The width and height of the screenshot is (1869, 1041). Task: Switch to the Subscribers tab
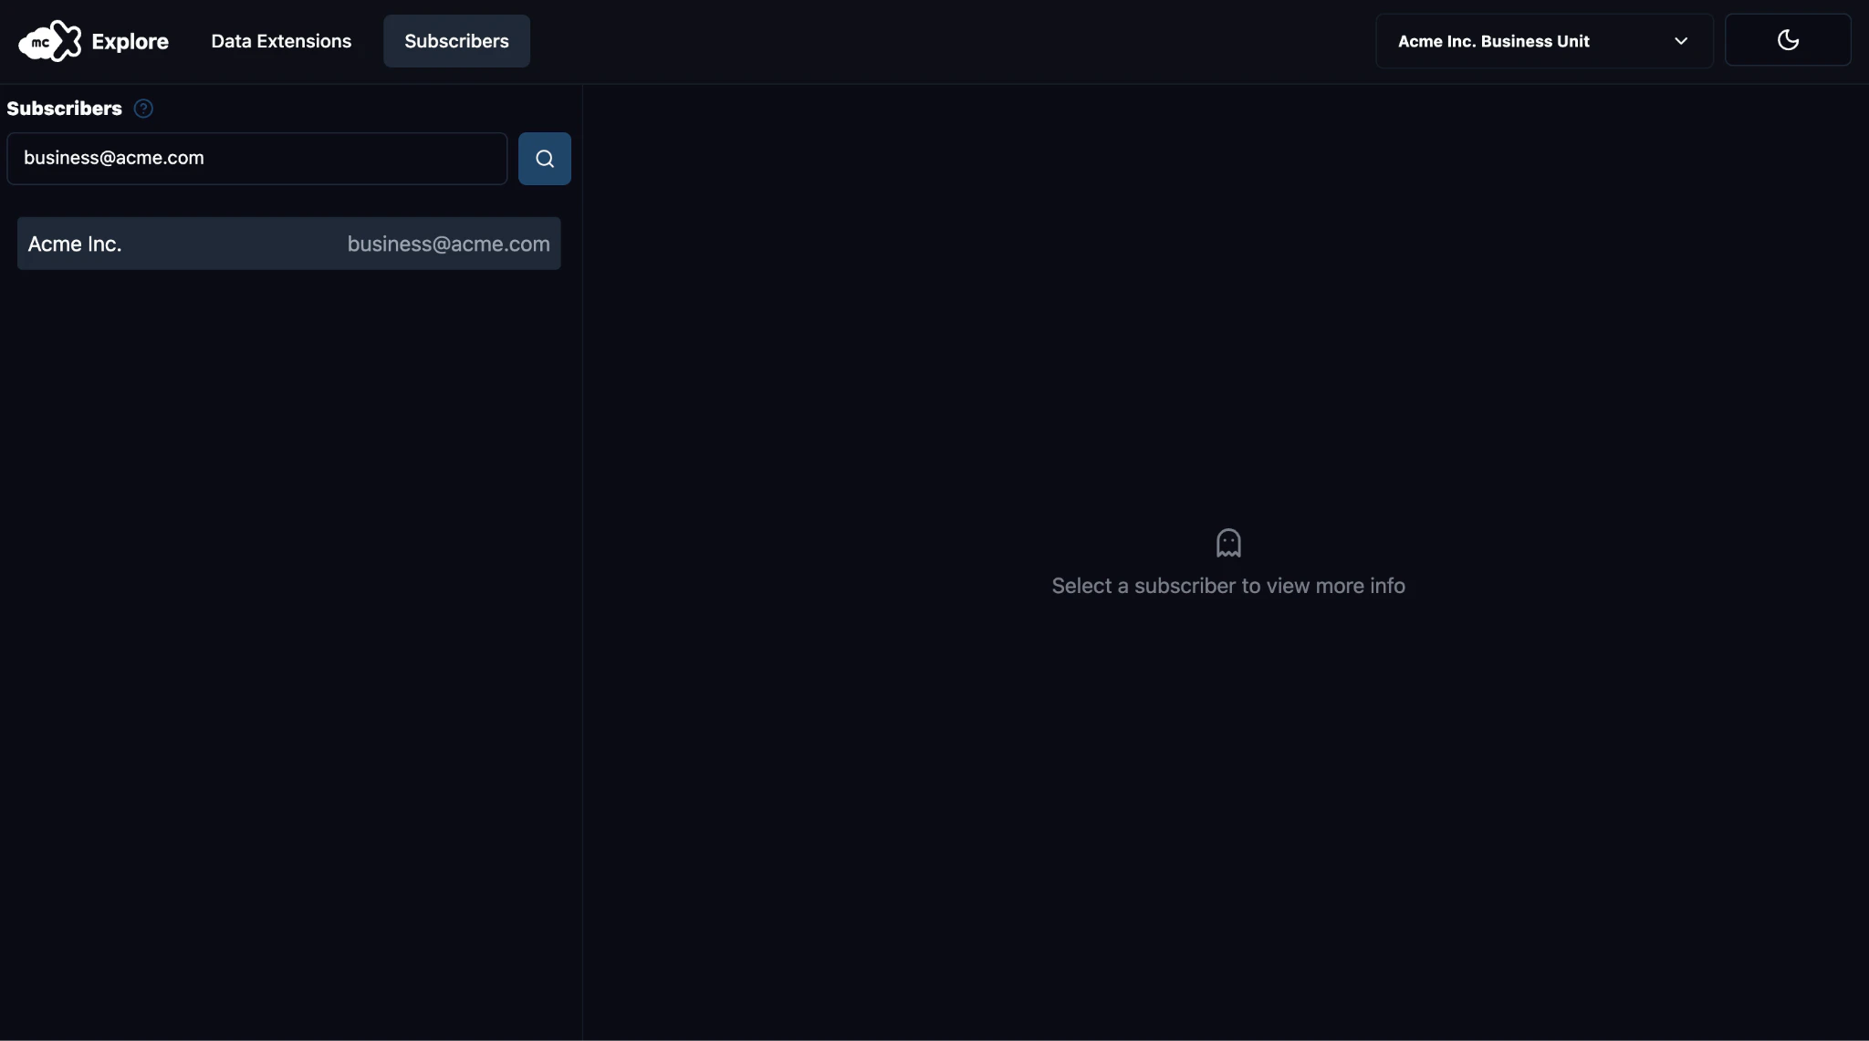pyautogui.click(x=456, y=41)
